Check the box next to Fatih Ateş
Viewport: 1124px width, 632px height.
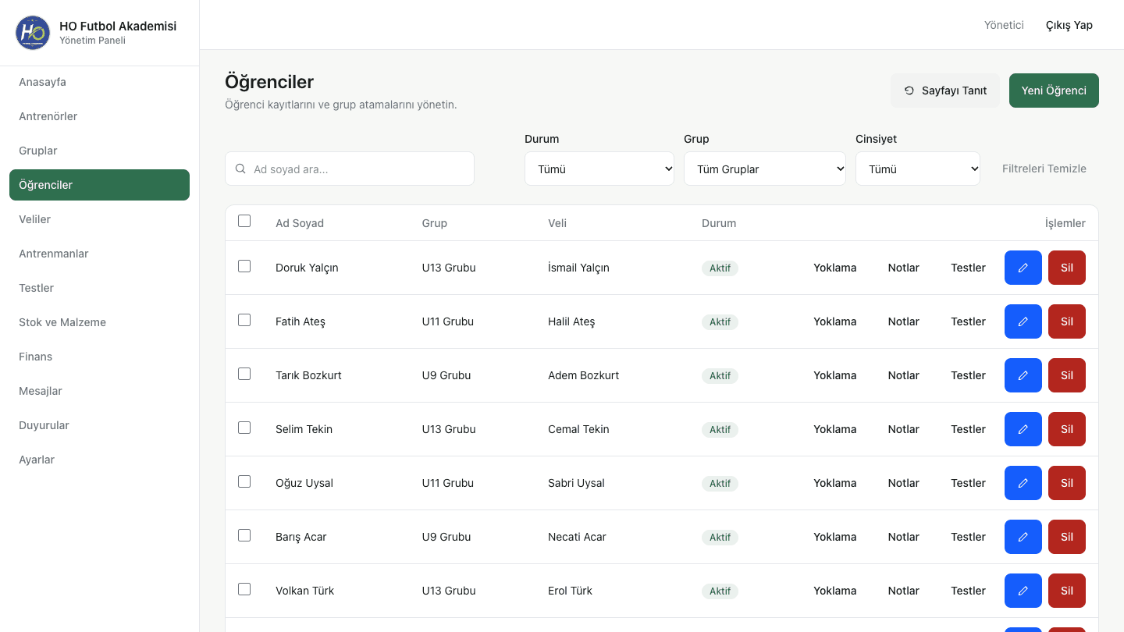(x=244, y=320)
